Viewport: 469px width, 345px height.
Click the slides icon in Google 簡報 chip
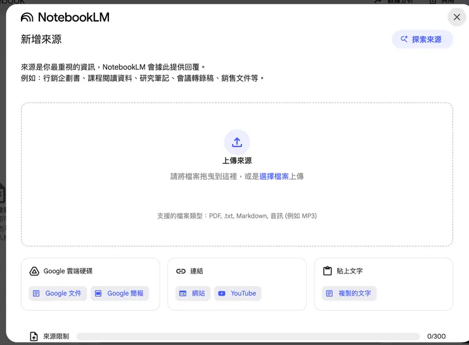[x=98, y=293]
